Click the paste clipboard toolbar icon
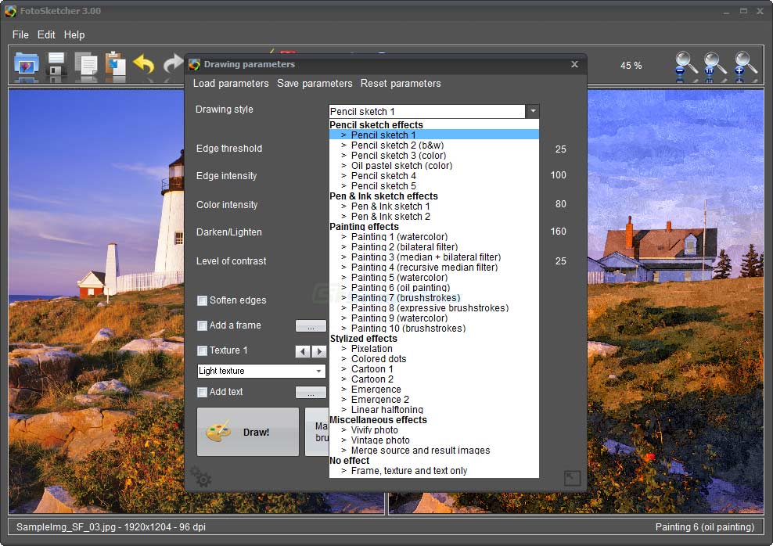This screenshot has width=773, height=546. click(115, 66)
